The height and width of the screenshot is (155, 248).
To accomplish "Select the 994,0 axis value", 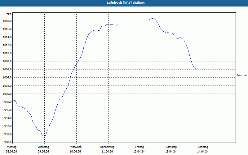I will coord(7,118).
